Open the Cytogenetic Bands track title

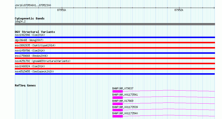coord(30,18)
